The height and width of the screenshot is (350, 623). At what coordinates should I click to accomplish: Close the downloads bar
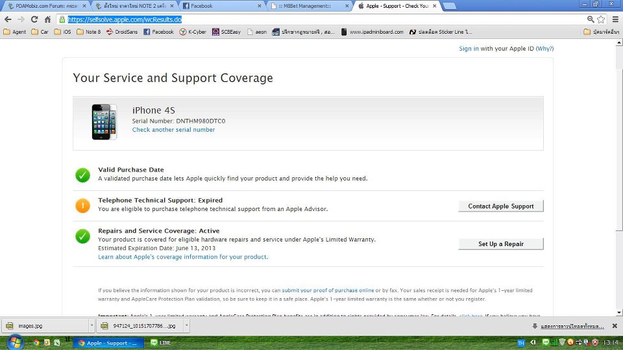pyautogui.click(x=615, y=326)
